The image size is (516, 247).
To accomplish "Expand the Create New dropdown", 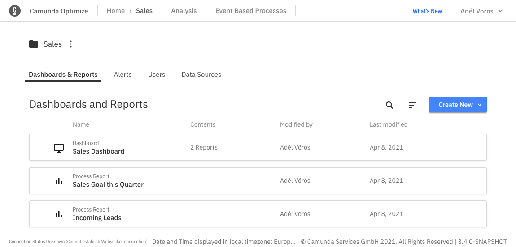I will click(458, 105).
